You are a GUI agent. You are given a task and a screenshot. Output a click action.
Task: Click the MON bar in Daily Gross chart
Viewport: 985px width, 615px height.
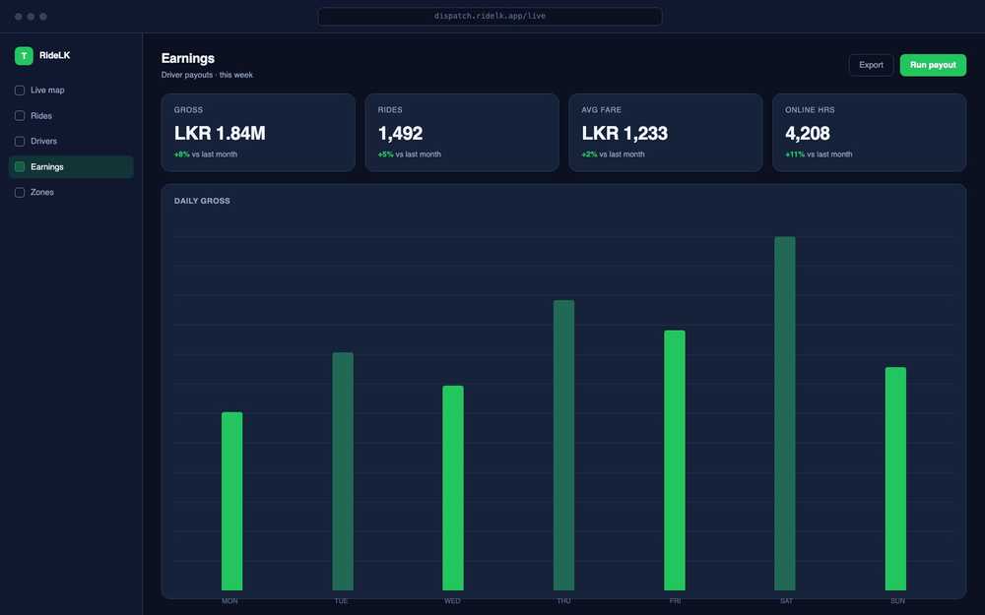point(231,502)
